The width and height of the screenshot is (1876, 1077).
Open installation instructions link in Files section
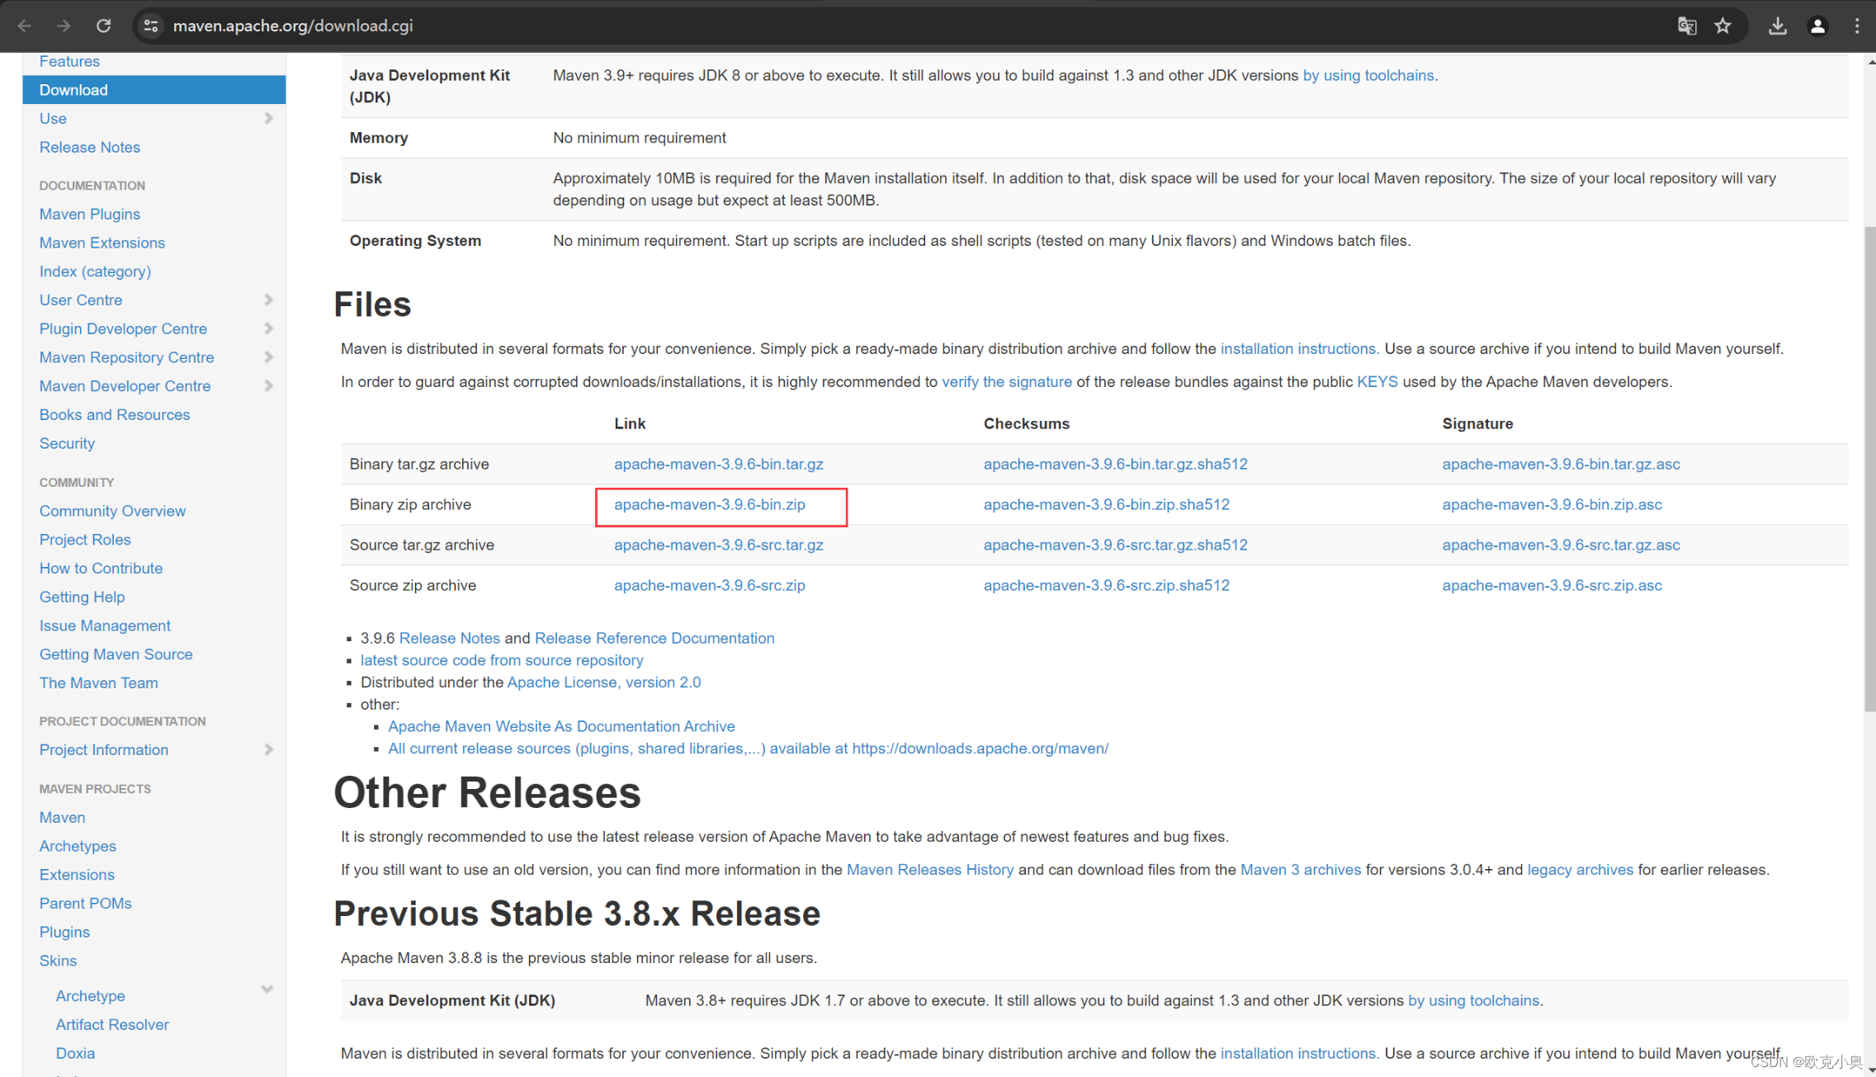coord(1299,349)
